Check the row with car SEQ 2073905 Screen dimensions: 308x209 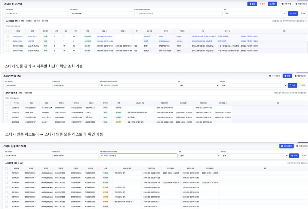coord(7,117)
